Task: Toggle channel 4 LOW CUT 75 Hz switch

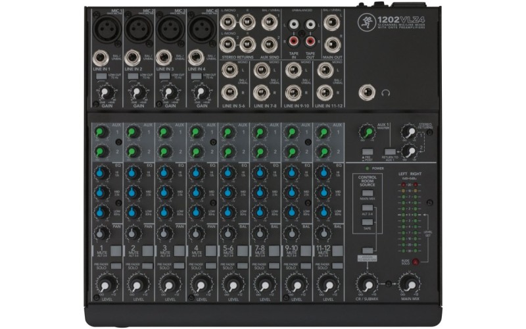Action: [x=196, y=76]
